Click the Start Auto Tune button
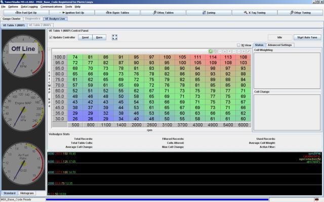This screenshot has height=202, width=324. (307, 37)
